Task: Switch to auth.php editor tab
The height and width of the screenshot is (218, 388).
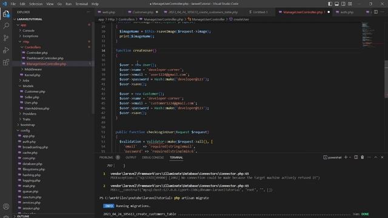Action: 346,12
